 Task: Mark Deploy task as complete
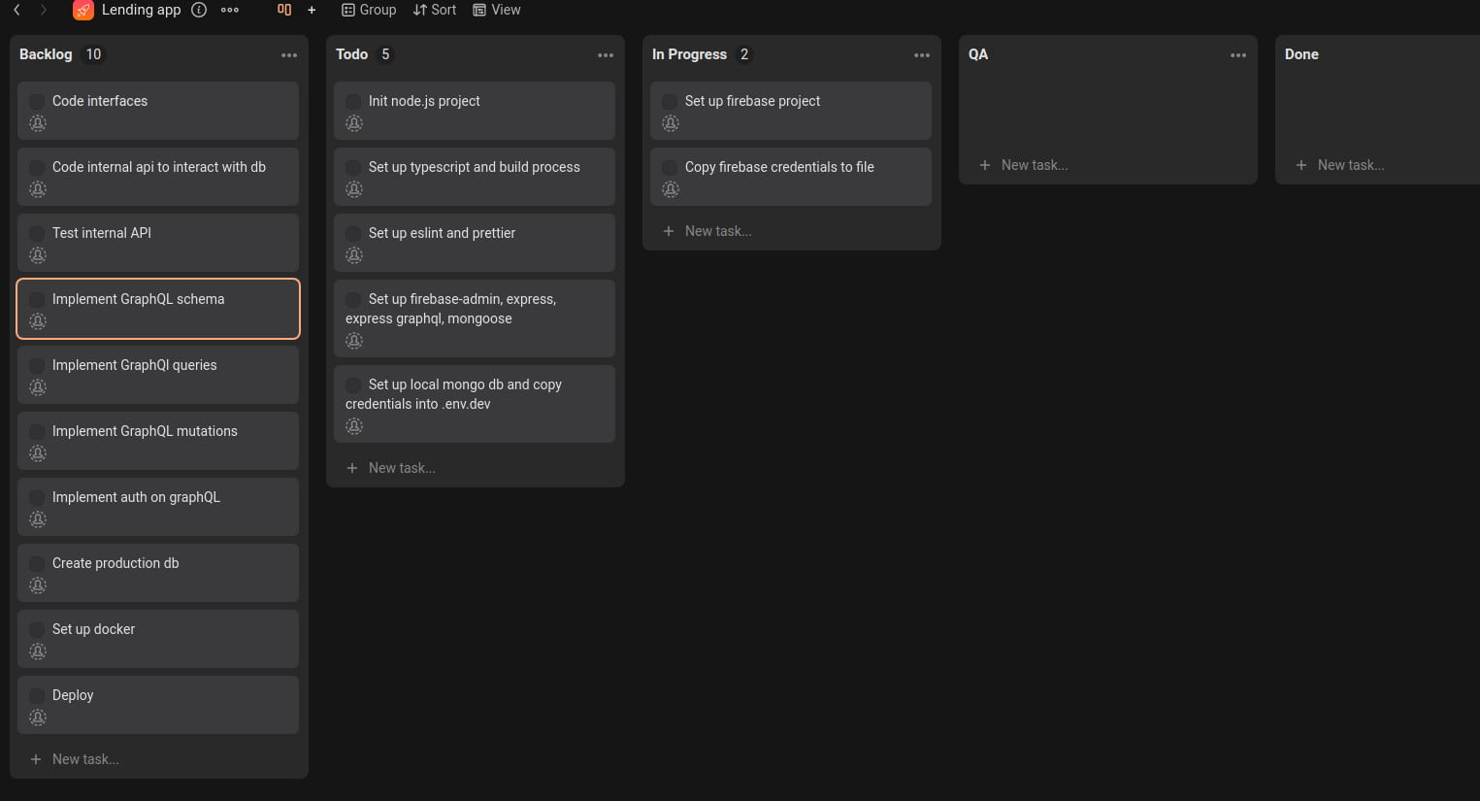click(x=37, y=695)
